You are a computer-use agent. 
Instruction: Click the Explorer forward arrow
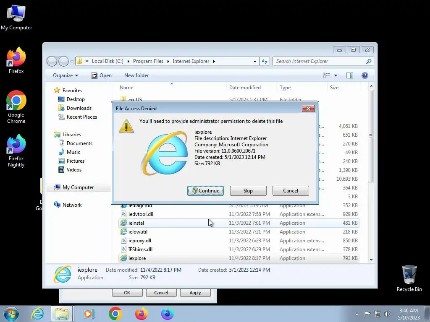click(63, 61)
